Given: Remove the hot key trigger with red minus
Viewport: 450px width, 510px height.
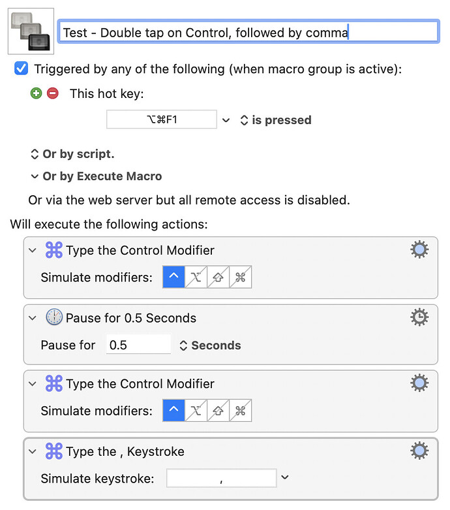Looking at the screenshot, I should pos(53,93).
